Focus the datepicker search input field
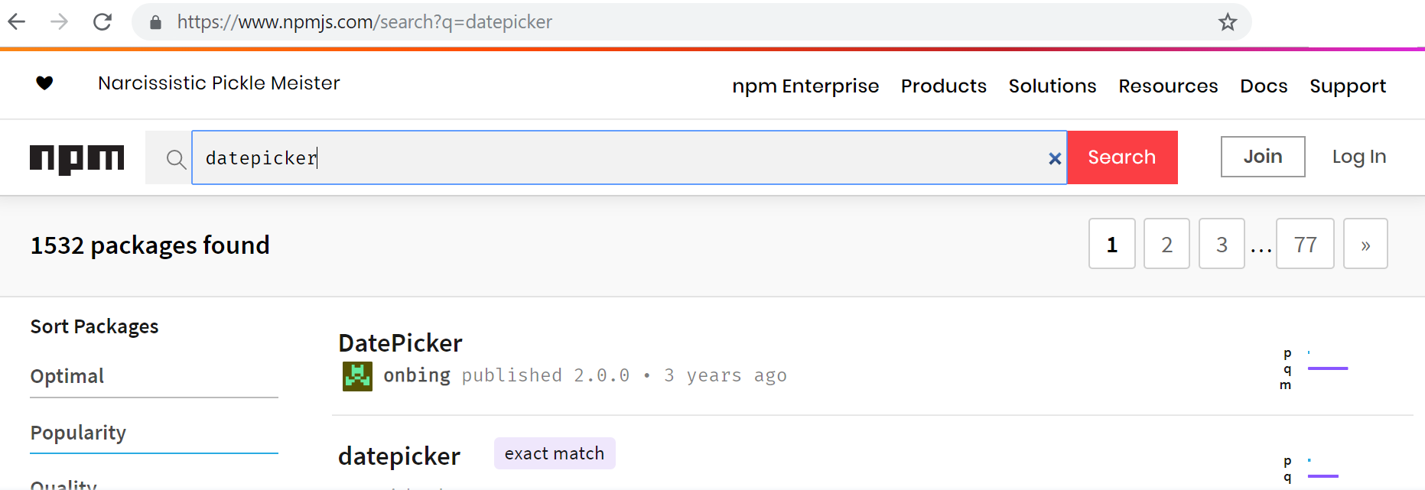 tap(612, 158)
